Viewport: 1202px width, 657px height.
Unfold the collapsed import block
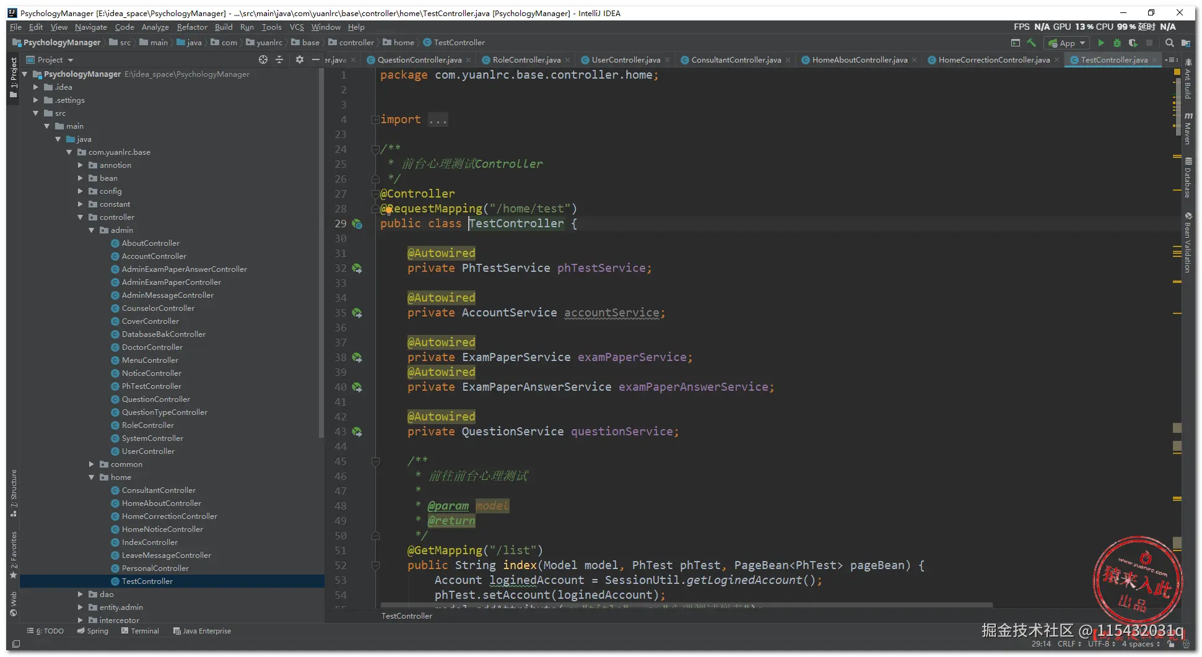pyautogui.click(x=375, y=120)
